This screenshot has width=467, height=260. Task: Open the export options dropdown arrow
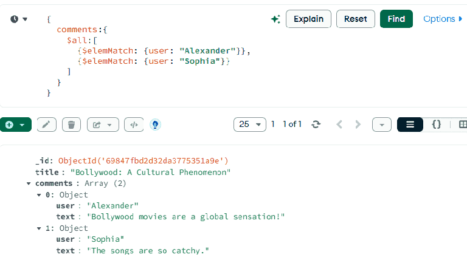[109, 125]
